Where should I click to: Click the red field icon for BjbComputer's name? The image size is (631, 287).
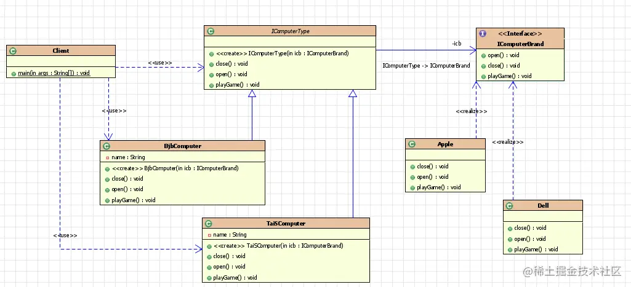(x=108, y=157)
